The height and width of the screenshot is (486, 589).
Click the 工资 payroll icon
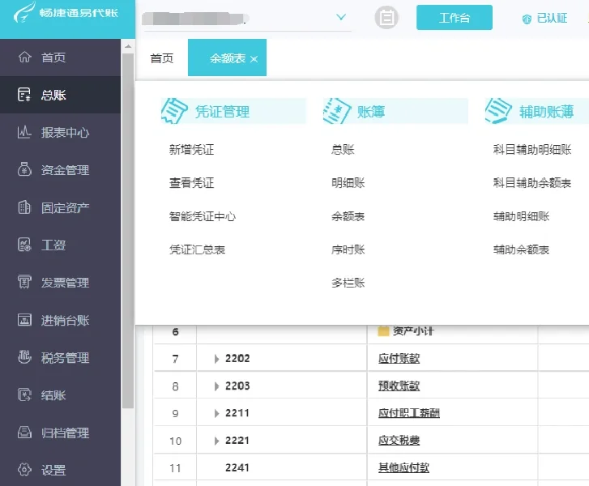(24, 245)
